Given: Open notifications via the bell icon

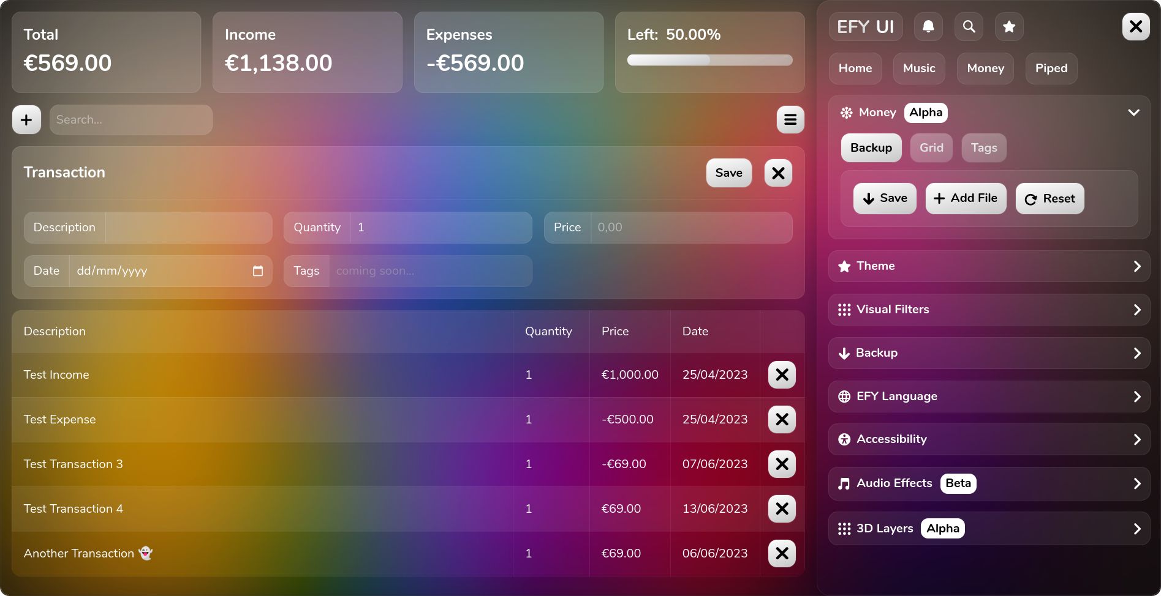Looking at the screenshot, I should 928,26.
